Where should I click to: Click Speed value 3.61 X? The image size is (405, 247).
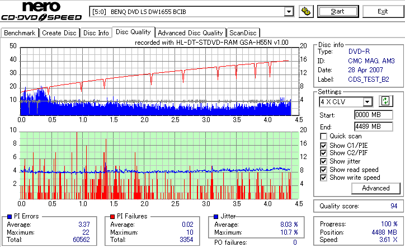[388, 240]
